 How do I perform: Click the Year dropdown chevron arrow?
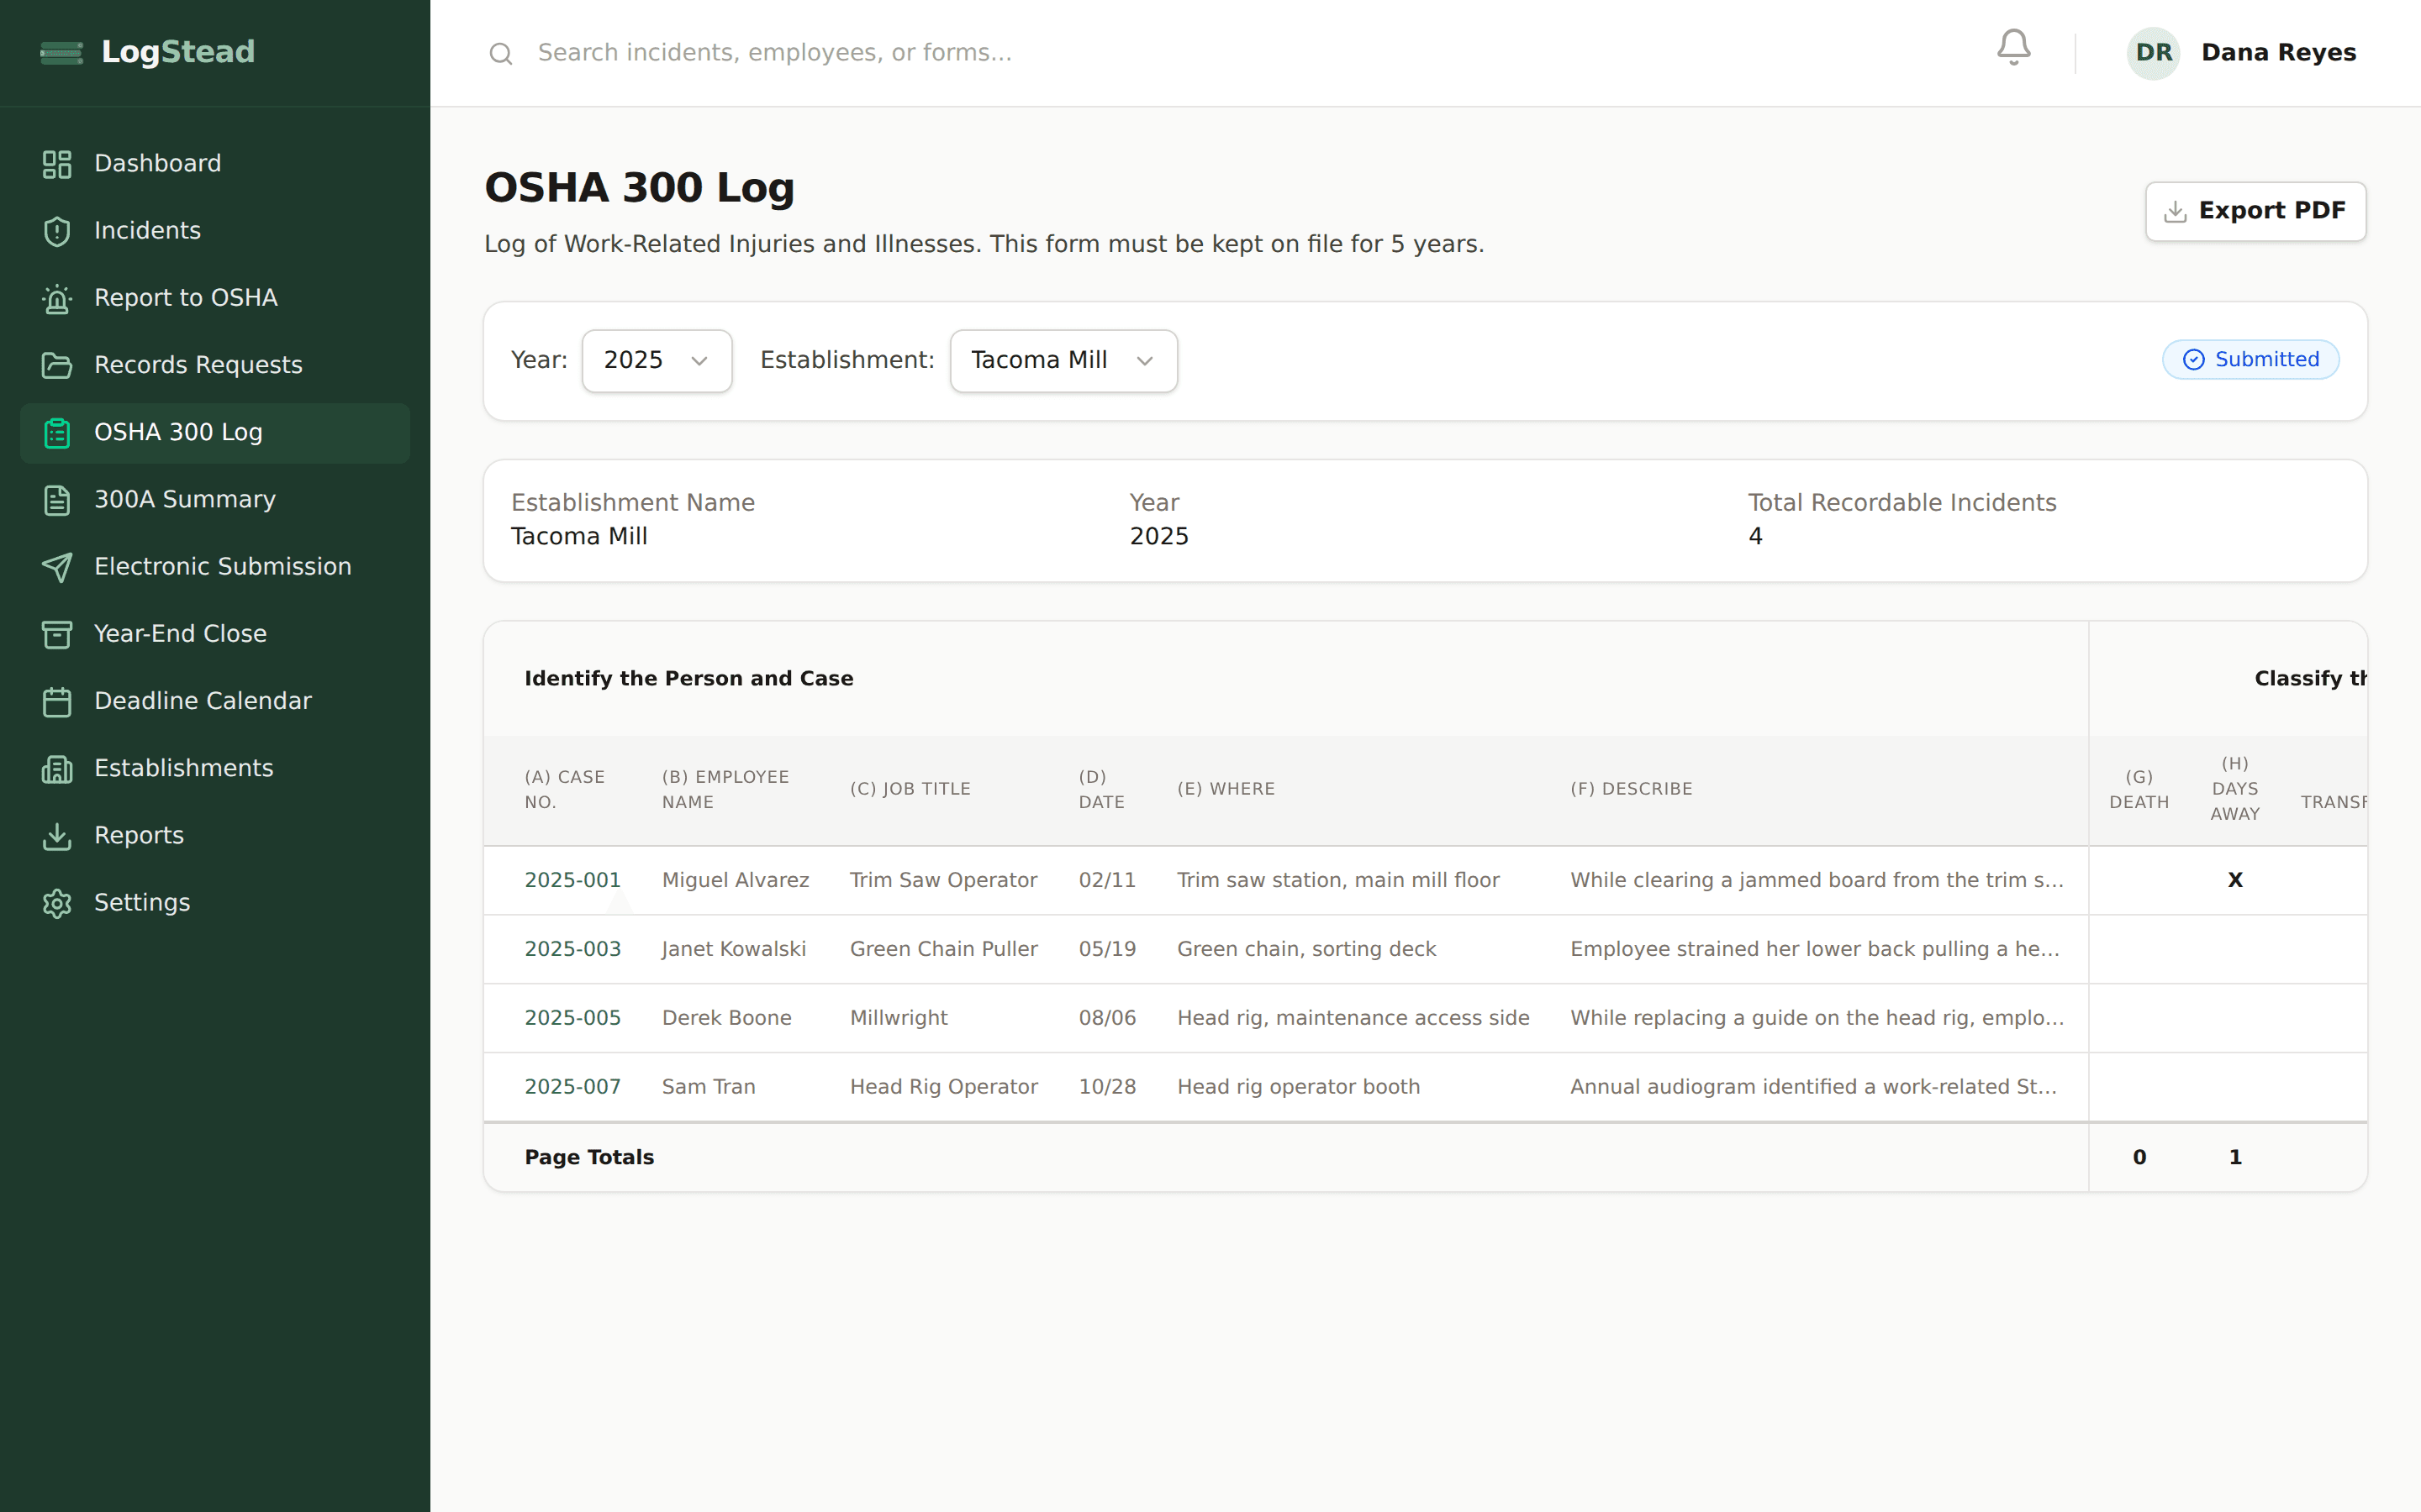point(699,361)
